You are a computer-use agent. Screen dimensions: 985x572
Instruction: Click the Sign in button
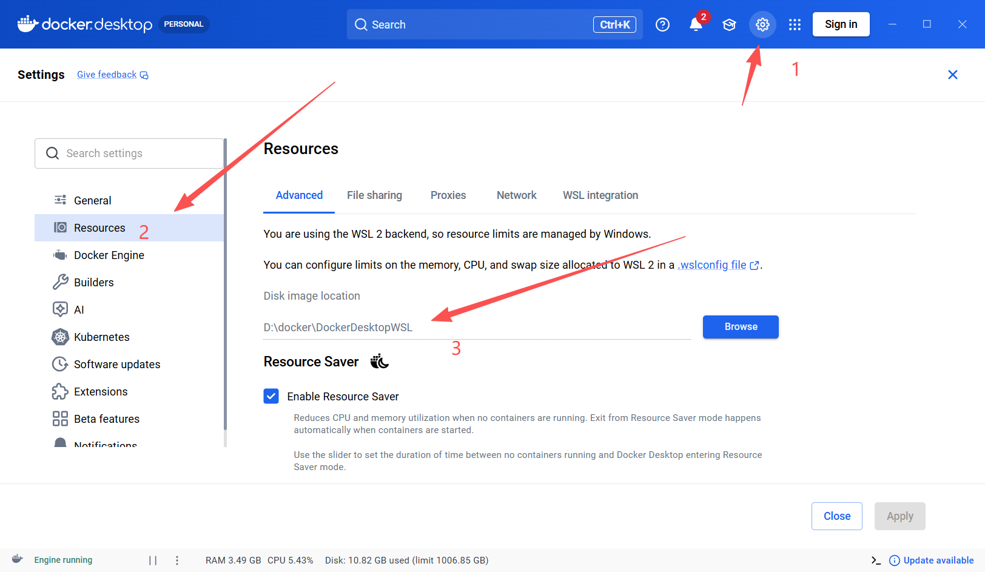[x=841, y=24]
